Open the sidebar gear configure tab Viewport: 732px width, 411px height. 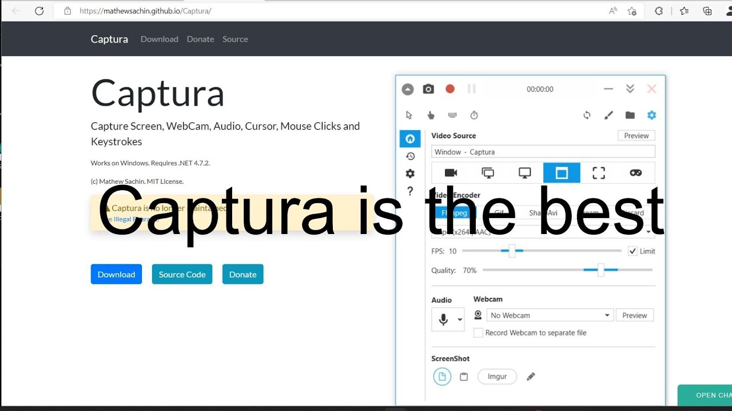point(410,174)
